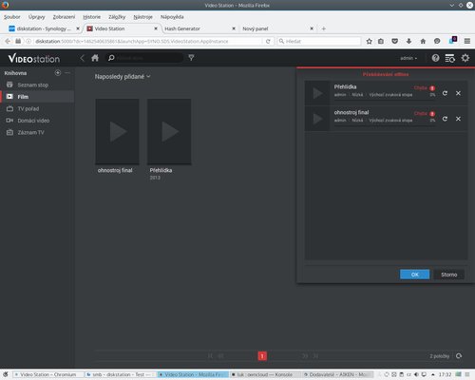Go to first page pagination arrow
This screenshot has width=475, height=380.
210,356
